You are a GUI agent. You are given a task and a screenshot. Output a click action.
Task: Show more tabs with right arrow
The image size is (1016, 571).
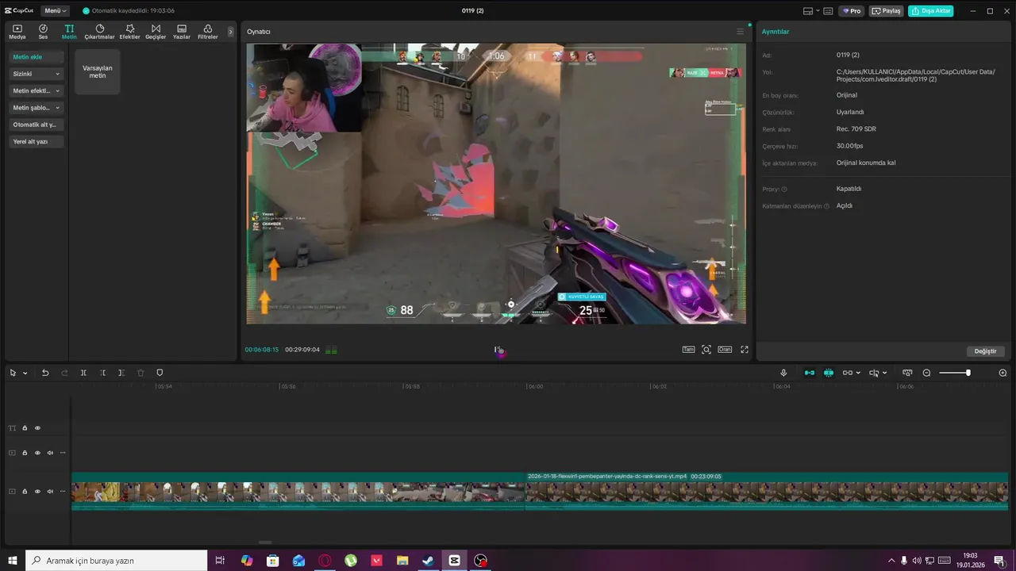(231, 32)
